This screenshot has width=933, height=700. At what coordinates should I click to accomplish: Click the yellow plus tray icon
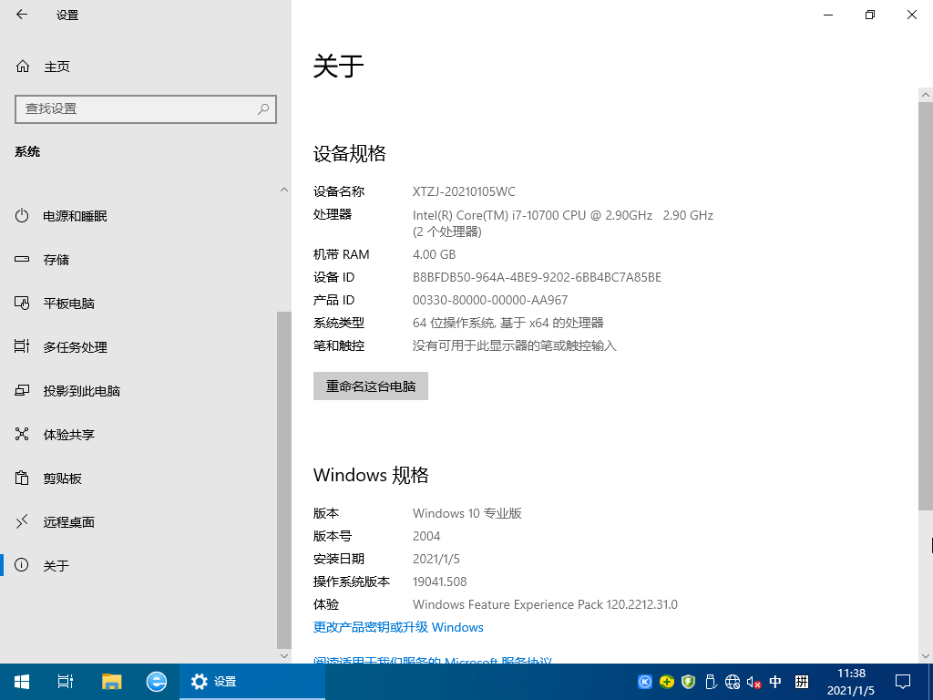667,682
